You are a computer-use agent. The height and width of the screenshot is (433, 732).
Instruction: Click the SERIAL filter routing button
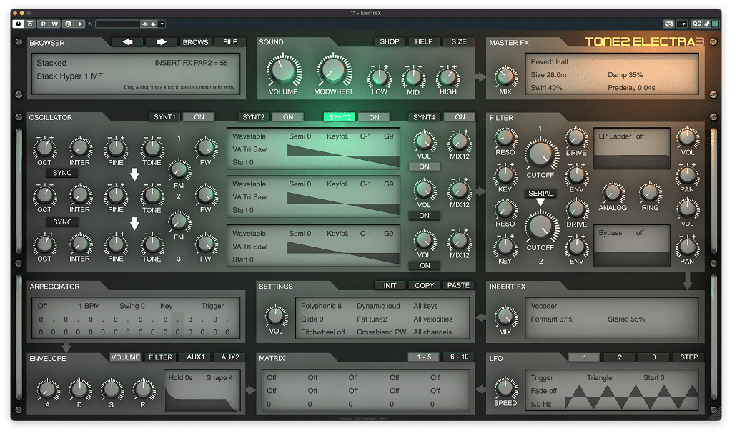[540, 193]
